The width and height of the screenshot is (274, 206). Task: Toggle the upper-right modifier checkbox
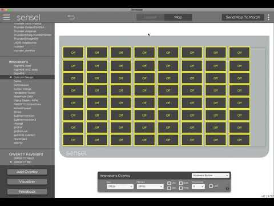tap(181, 183)
